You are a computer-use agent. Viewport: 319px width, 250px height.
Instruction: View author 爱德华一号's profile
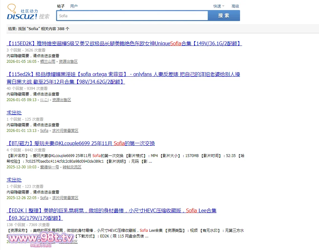pos(50,167)
